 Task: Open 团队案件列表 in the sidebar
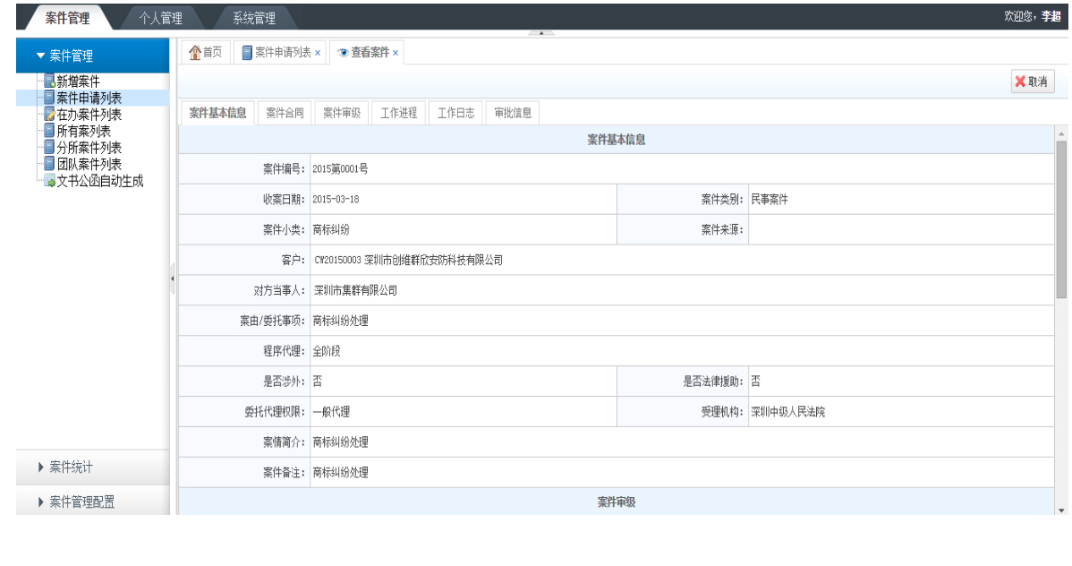pyautogui.click(x=89, y=164)
